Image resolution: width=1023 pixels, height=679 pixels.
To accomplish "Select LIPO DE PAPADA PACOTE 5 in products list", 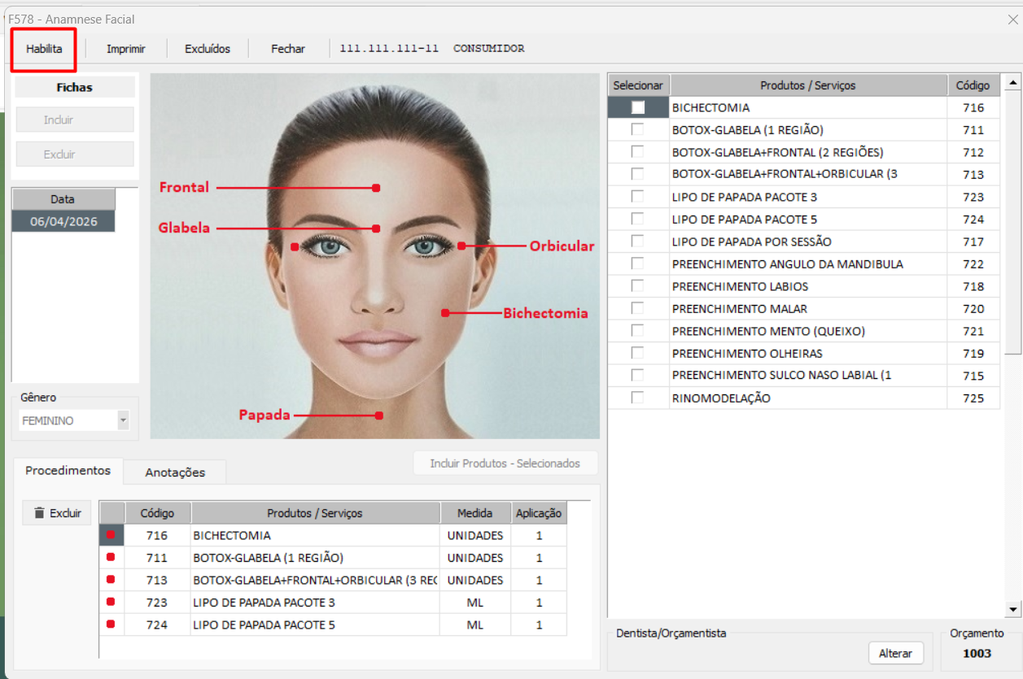I will 804,219.
